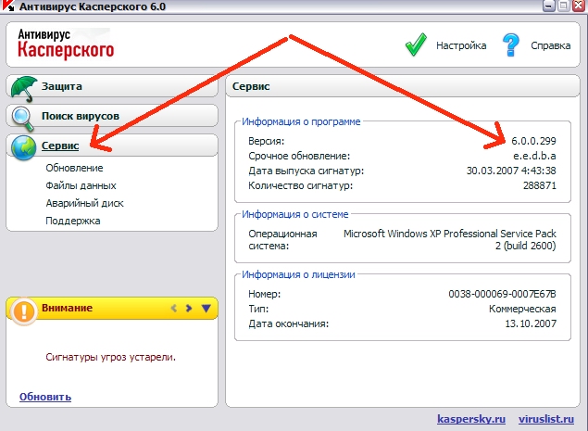
Task: Click the Настройка text link
Action: (x=460, y=44)
